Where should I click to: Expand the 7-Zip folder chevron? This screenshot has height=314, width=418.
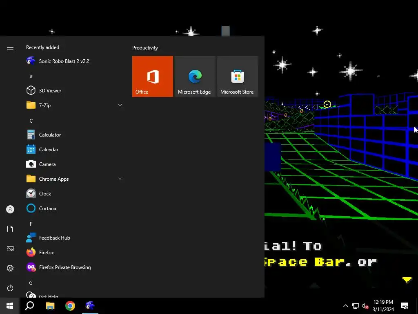[120, 105]
